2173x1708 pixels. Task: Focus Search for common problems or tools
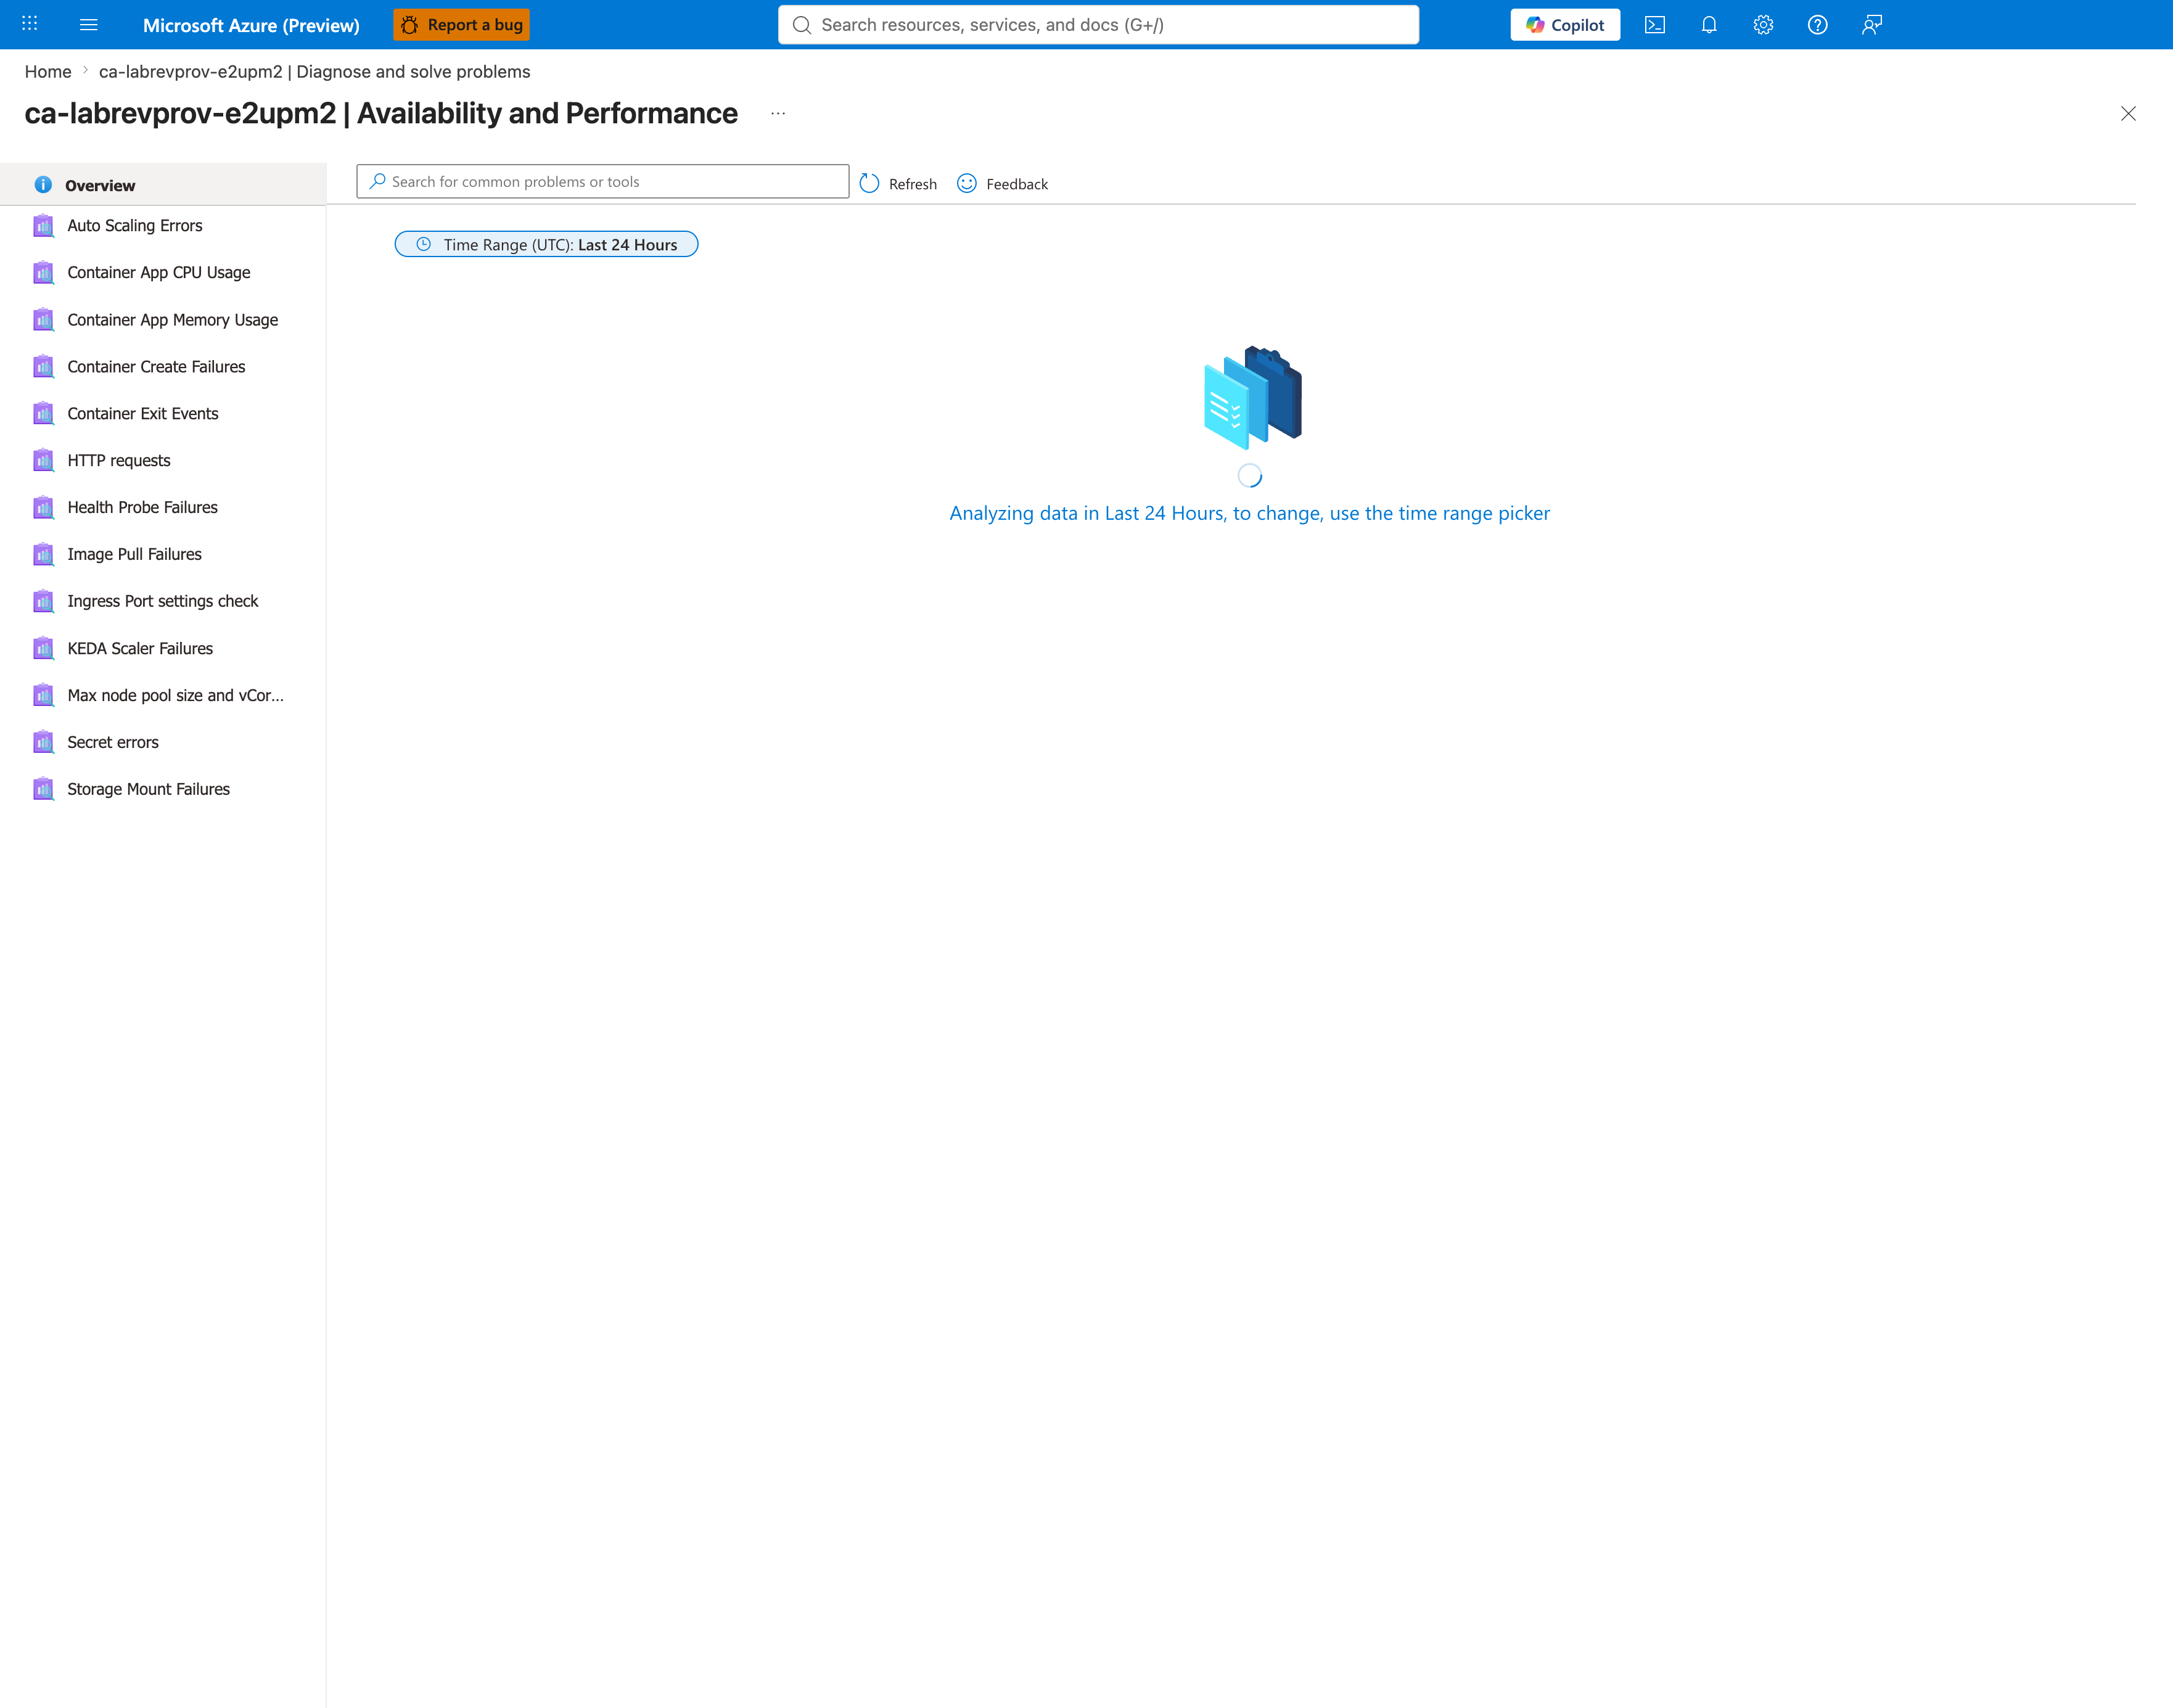tap(603, 181)
